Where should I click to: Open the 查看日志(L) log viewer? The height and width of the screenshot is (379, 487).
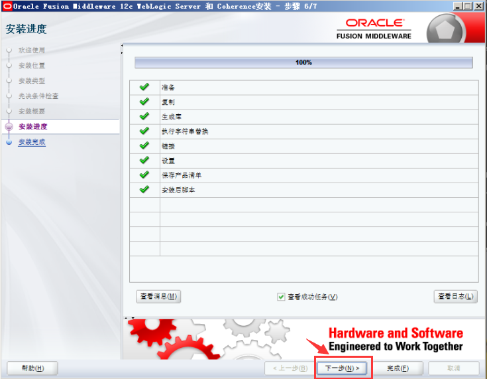click(456, 297)
